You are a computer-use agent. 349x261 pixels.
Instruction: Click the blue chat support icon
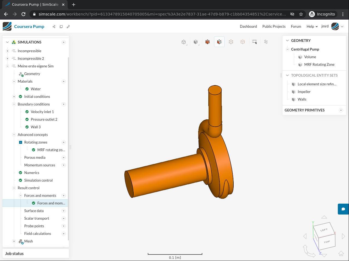pyautogui.click(x=343, y=209)
